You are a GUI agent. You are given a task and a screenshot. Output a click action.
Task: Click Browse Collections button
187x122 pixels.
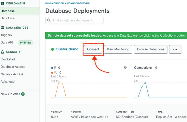click(x=150, y=49)
